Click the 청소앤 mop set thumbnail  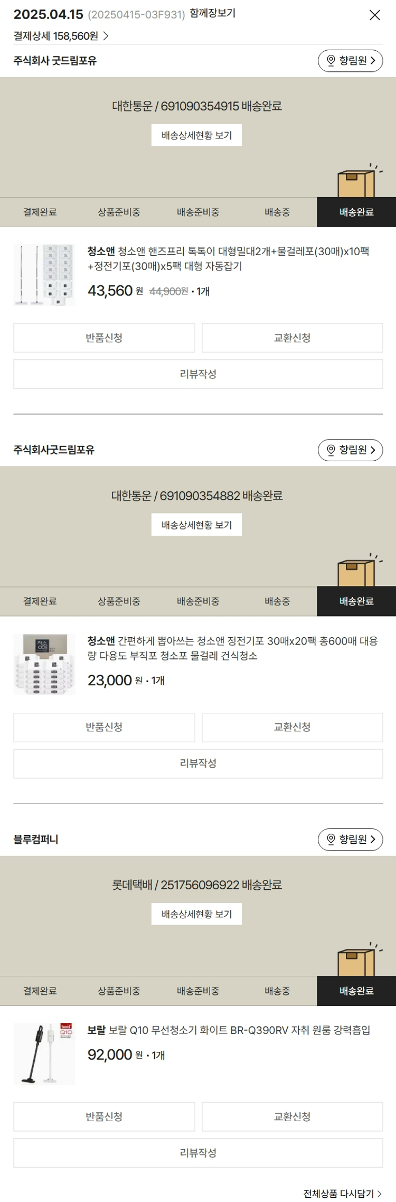pos(44,275)
